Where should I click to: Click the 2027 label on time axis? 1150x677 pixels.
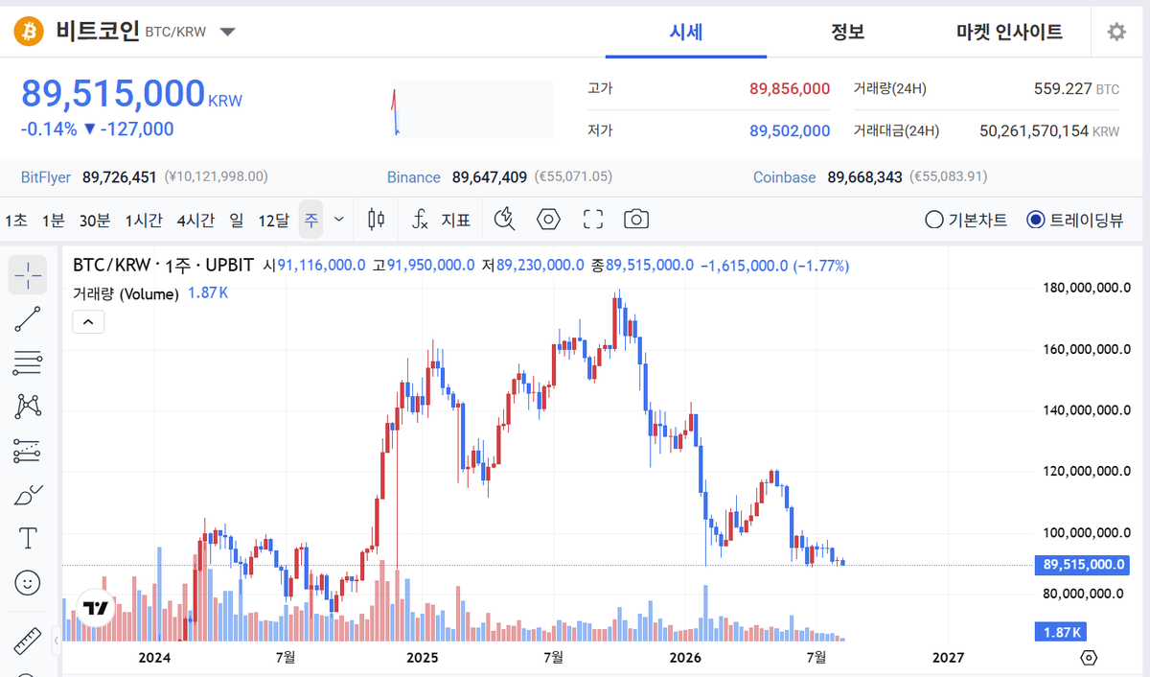[x=948, y=658]
